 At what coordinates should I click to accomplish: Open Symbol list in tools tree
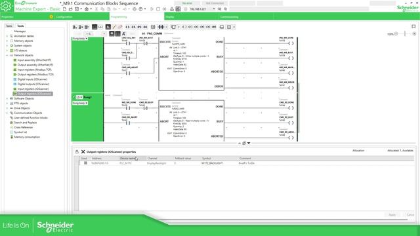(x=20, y=132)
